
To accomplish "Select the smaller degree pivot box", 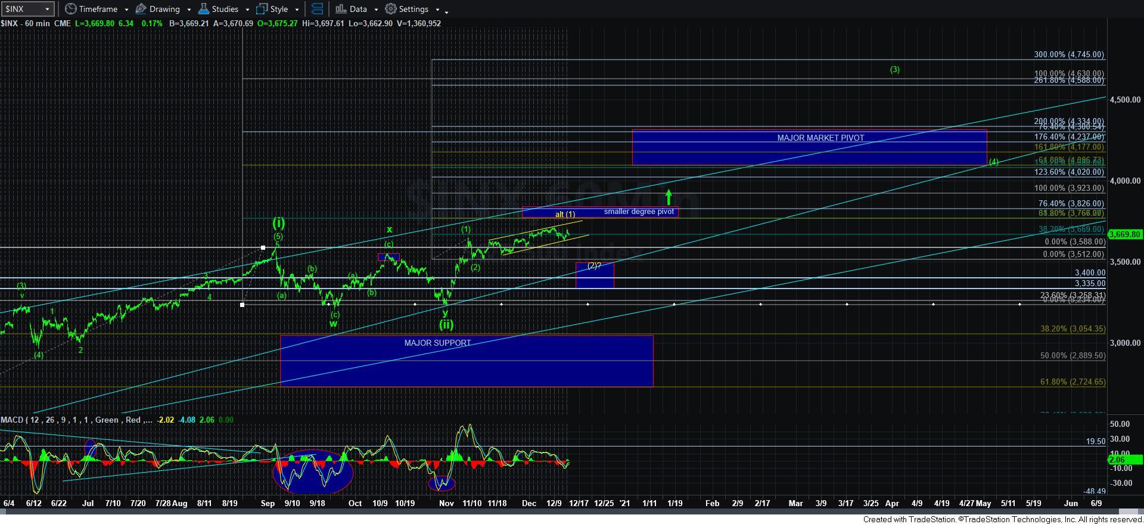I will click(x=600, y=212).
